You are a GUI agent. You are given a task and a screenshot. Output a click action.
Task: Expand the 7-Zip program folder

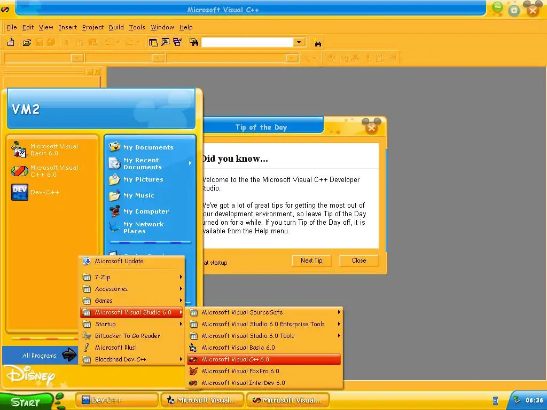[x=132, y=277]
